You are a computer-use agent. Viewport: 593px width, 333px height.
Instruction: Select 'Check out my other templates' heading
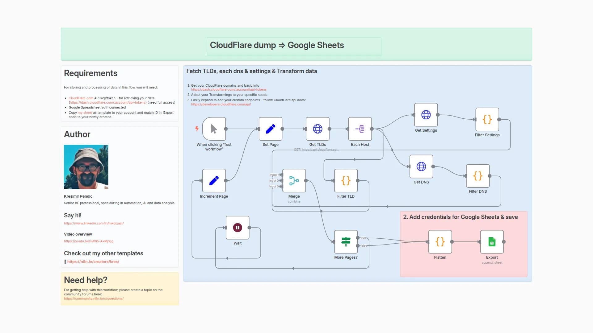click(x=103, y=253)
